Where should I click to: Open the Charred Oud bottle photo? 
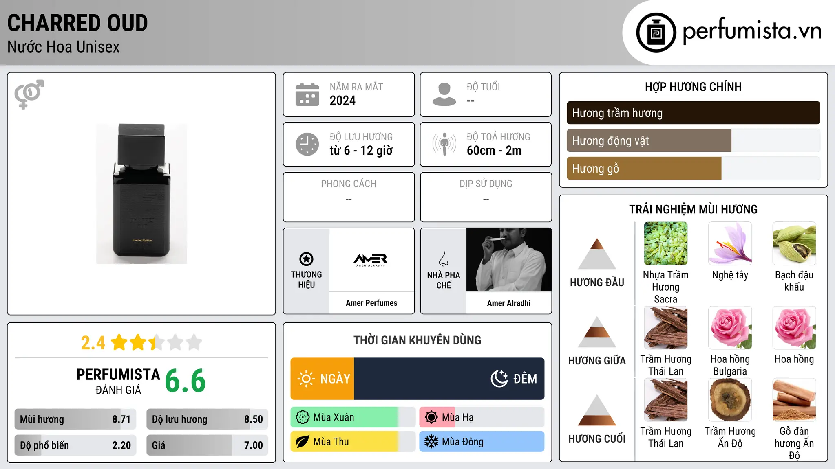[x=141, y=194]
